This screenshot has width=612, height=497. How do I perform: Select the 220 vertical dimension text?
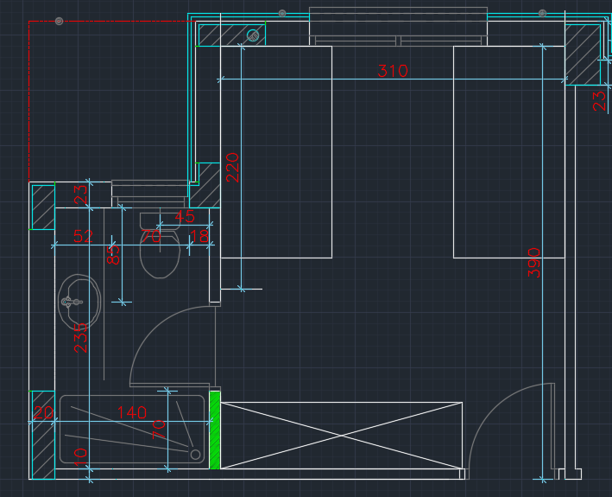(232, 168)
